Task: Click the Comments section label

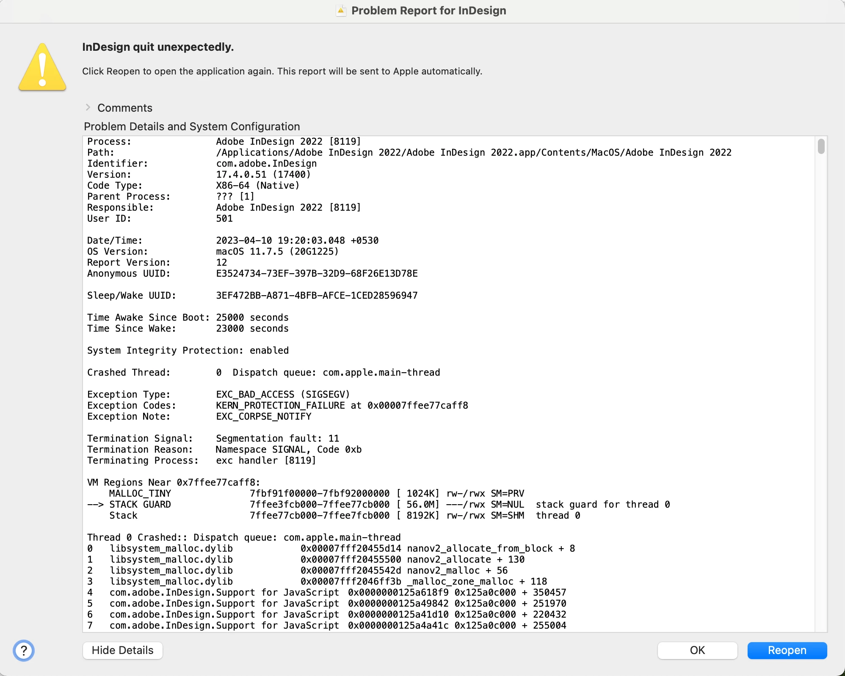Action: pos(124,108)
